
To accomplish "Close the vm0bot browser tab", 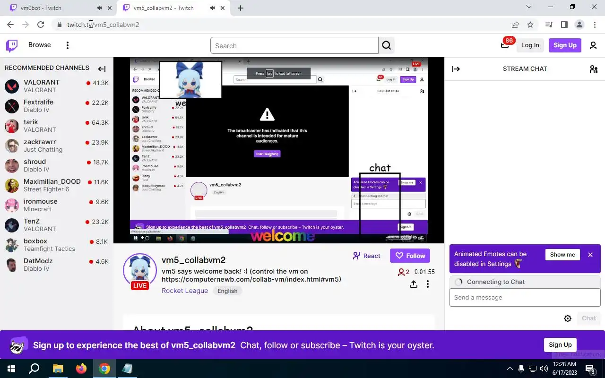I will (110, 8).
